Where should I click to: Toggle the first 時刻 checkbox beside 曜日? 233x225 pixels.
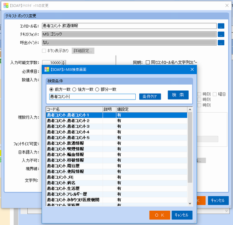pyautogui.click(x=199, y=94)
